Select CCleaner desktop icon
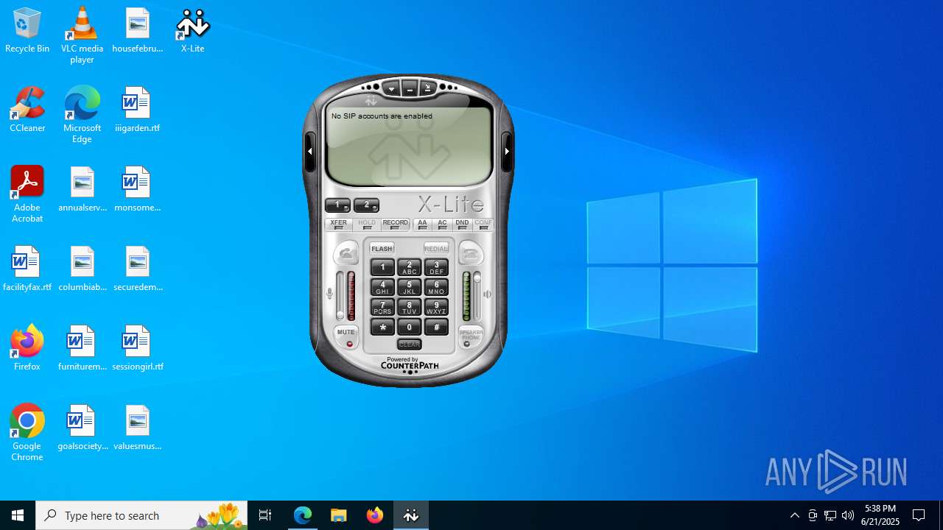The height and width of the screenshot is (530, 943). (x=27, y=110)
